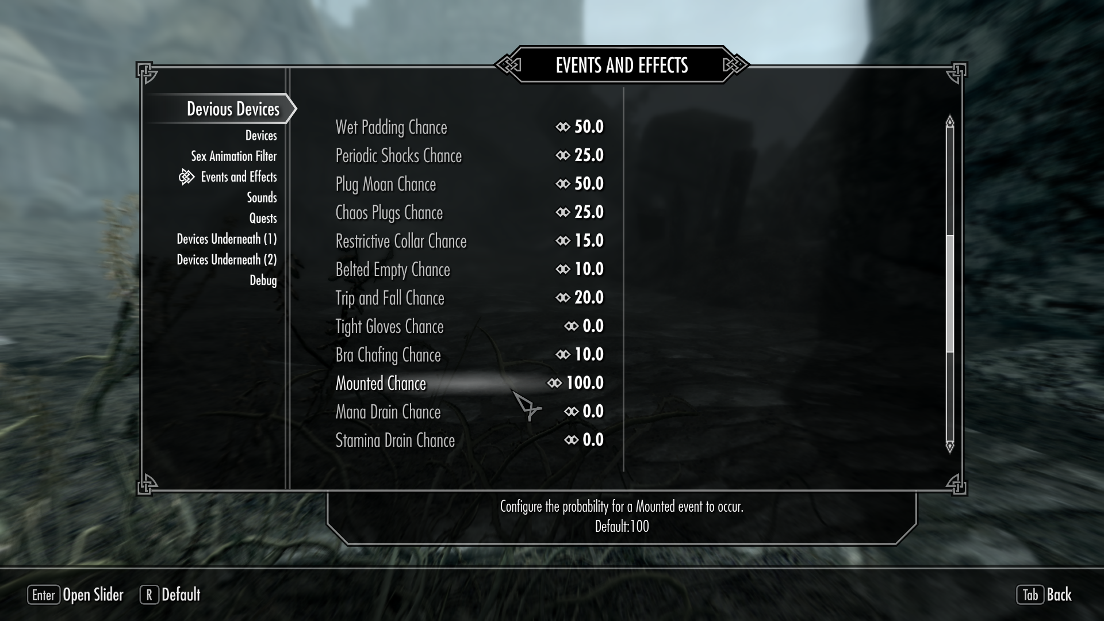Select Events and Effects menu item
This screenshot has width=1104, height=621.
pyautogui.click(x=239, y=177)
